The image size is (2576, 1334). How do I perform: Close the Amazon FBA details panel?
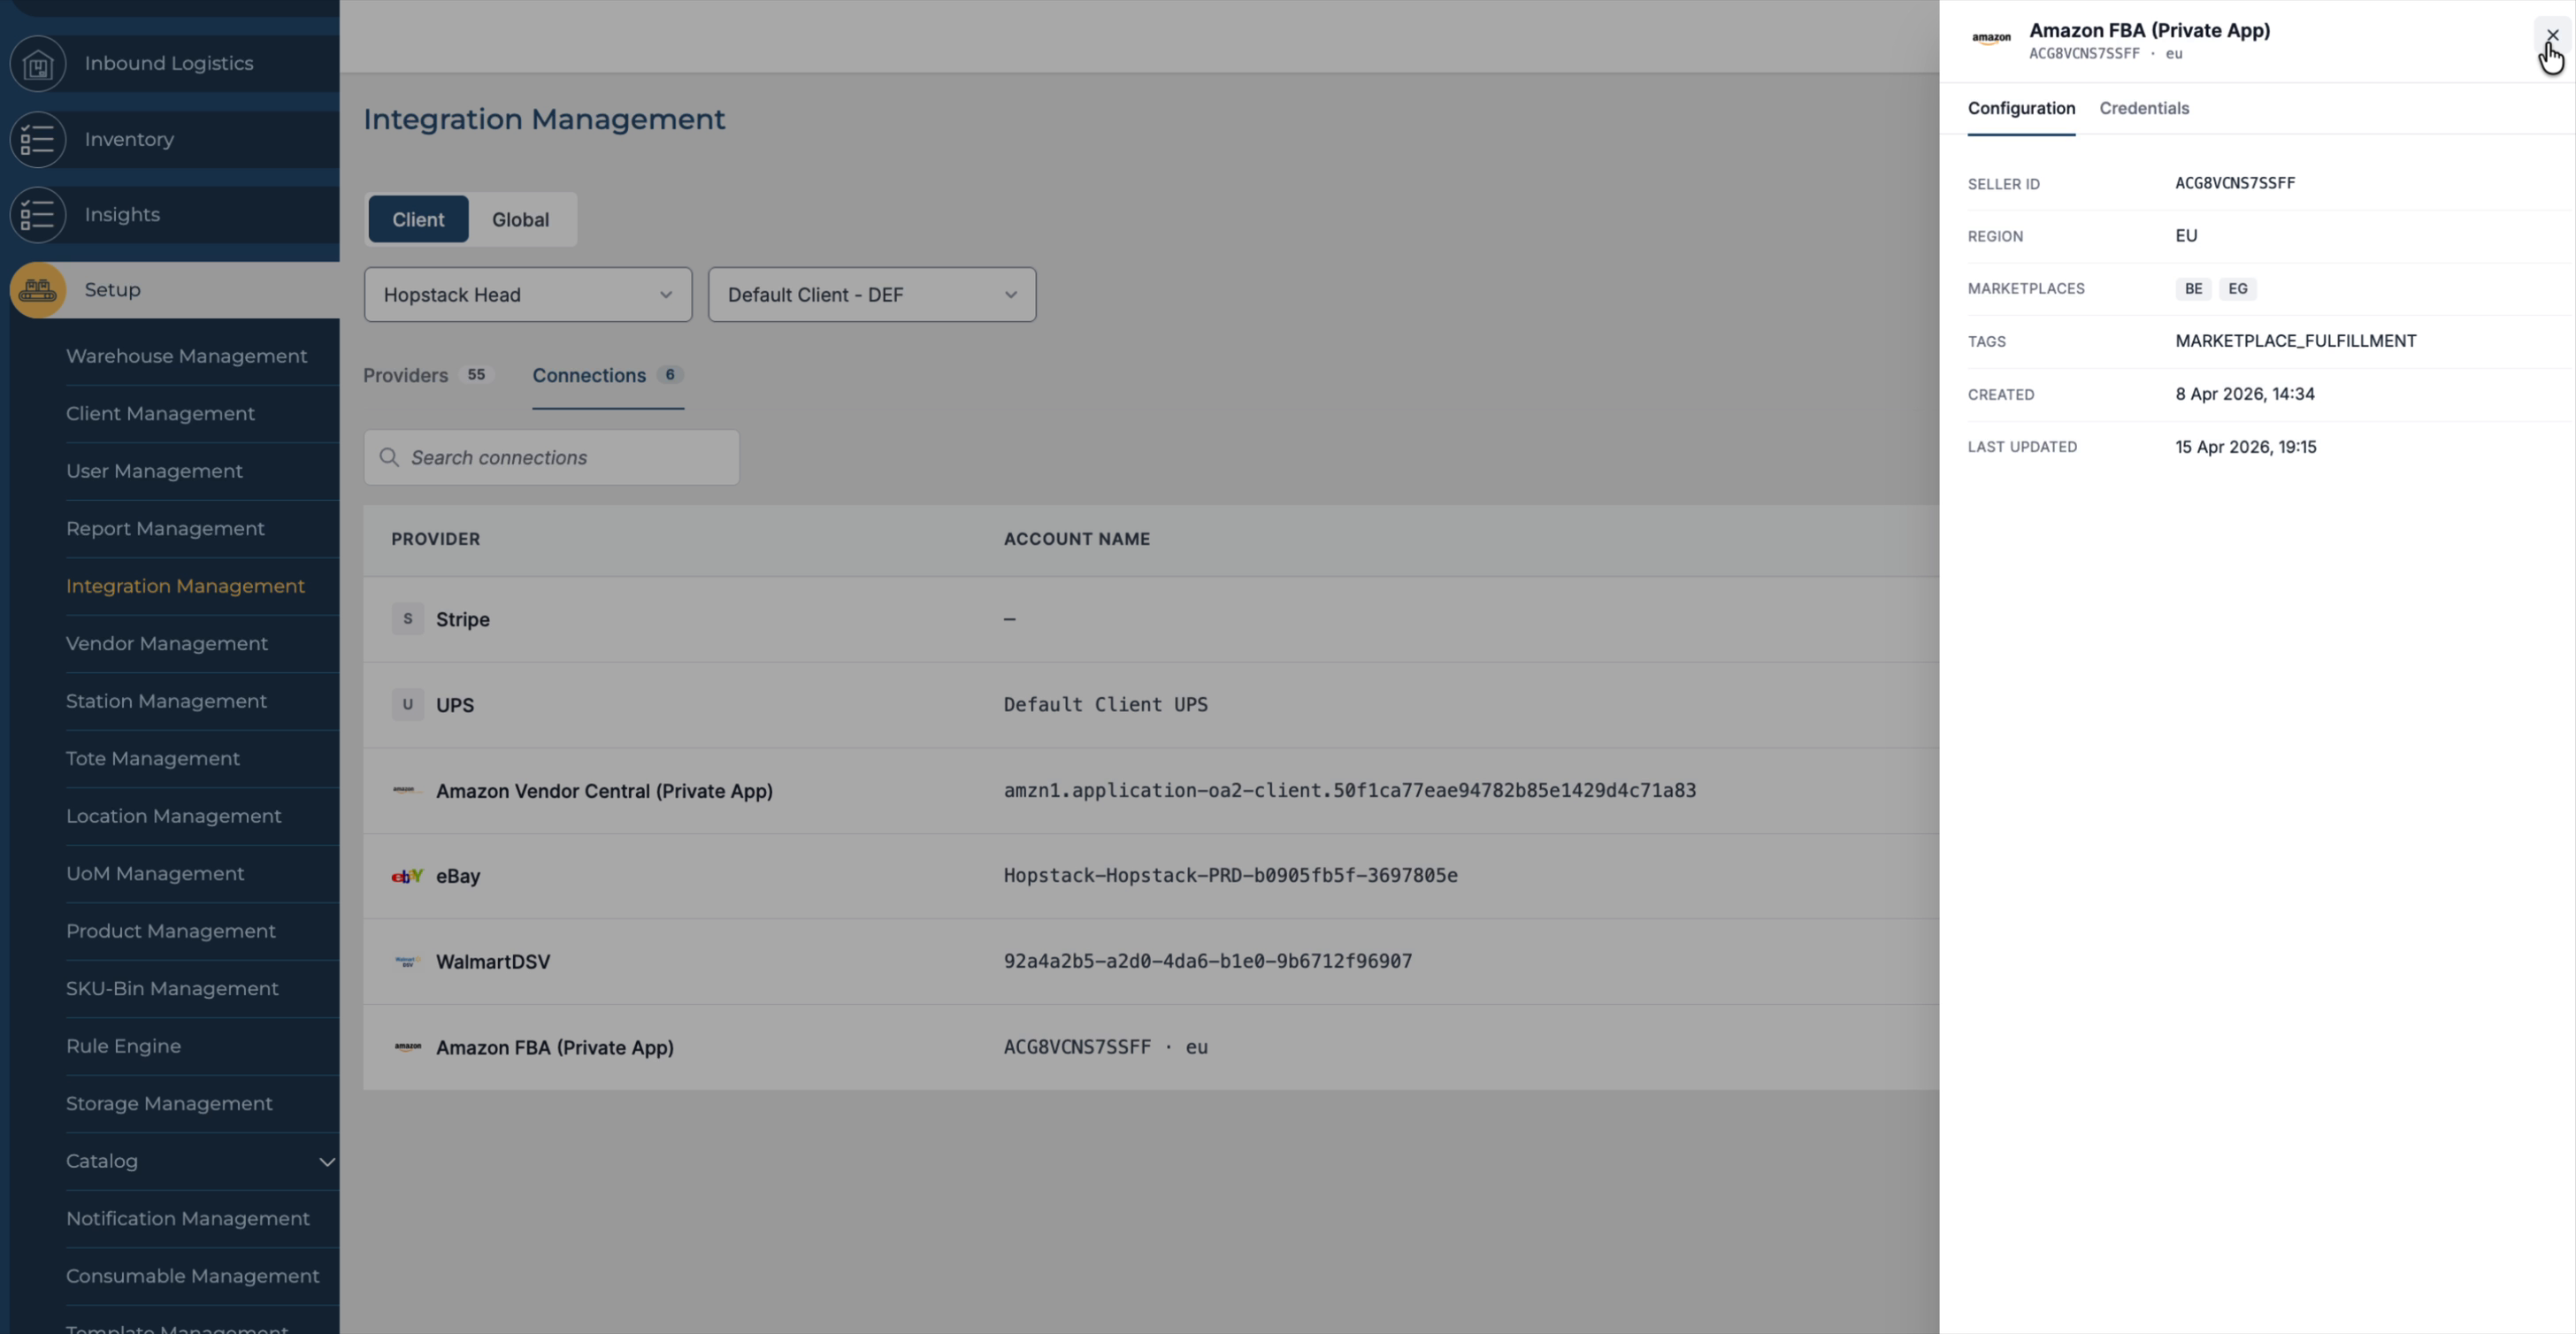click(2553, 35)
